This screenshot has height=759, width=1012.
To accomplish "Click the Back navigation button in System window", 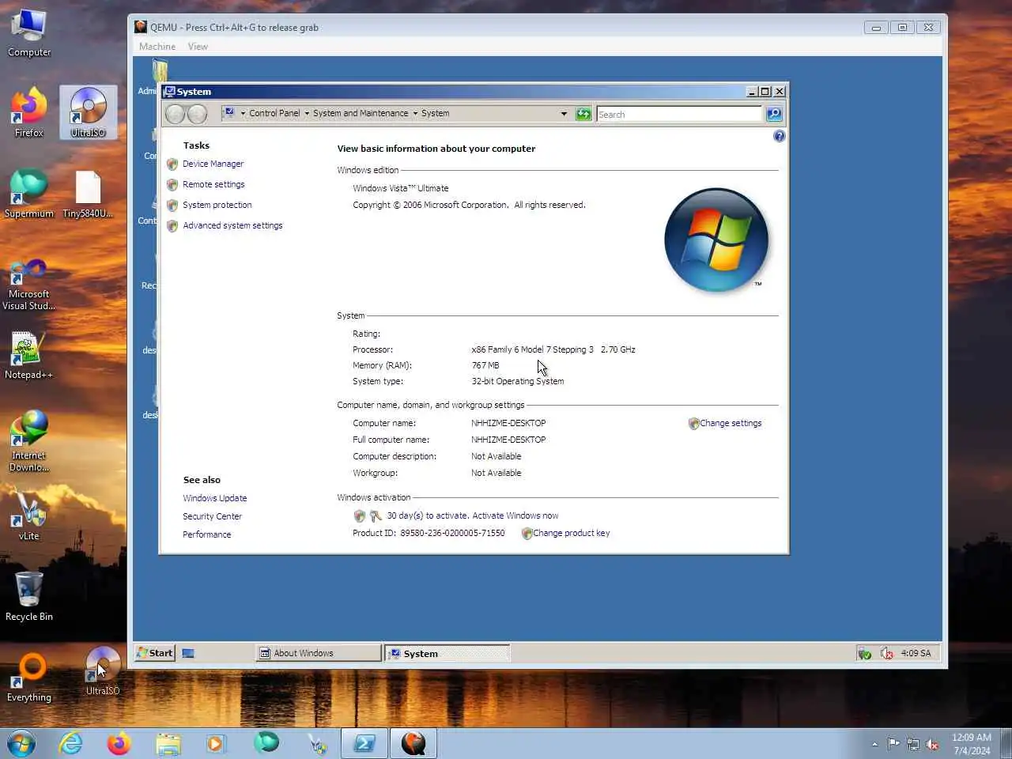I will pos(175,114).
